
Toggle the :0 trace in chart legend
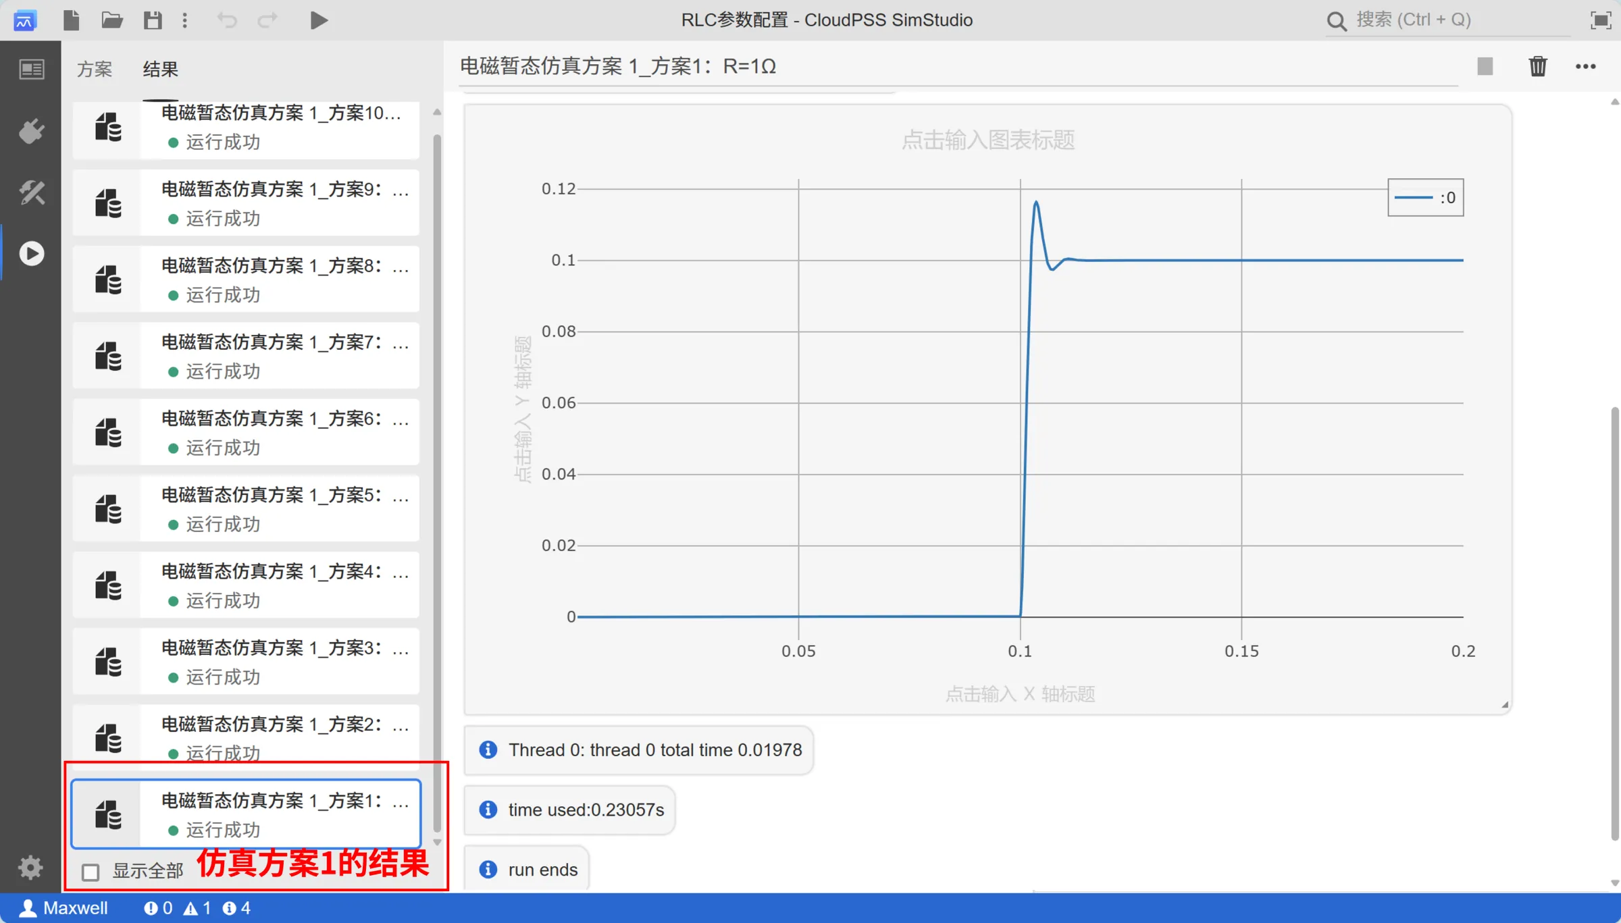[1425, 197]
